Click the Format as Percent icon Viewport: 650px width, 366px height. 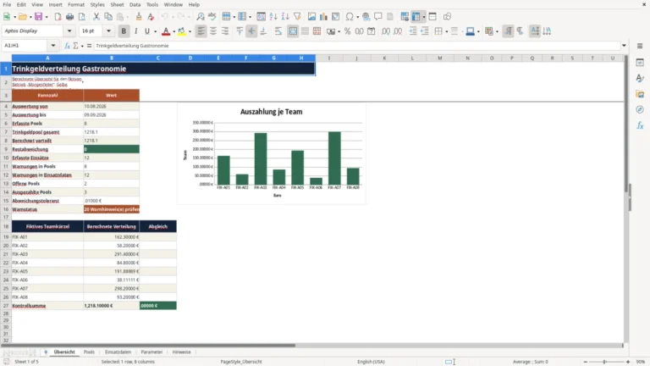(347, 31)
